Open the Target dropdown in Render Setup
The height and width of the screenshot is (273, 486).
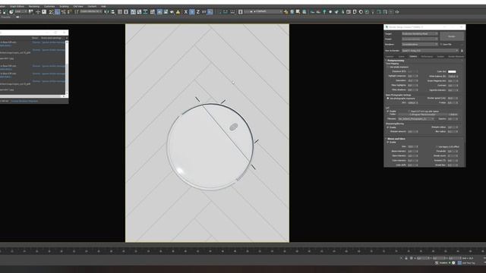point(420,33)
